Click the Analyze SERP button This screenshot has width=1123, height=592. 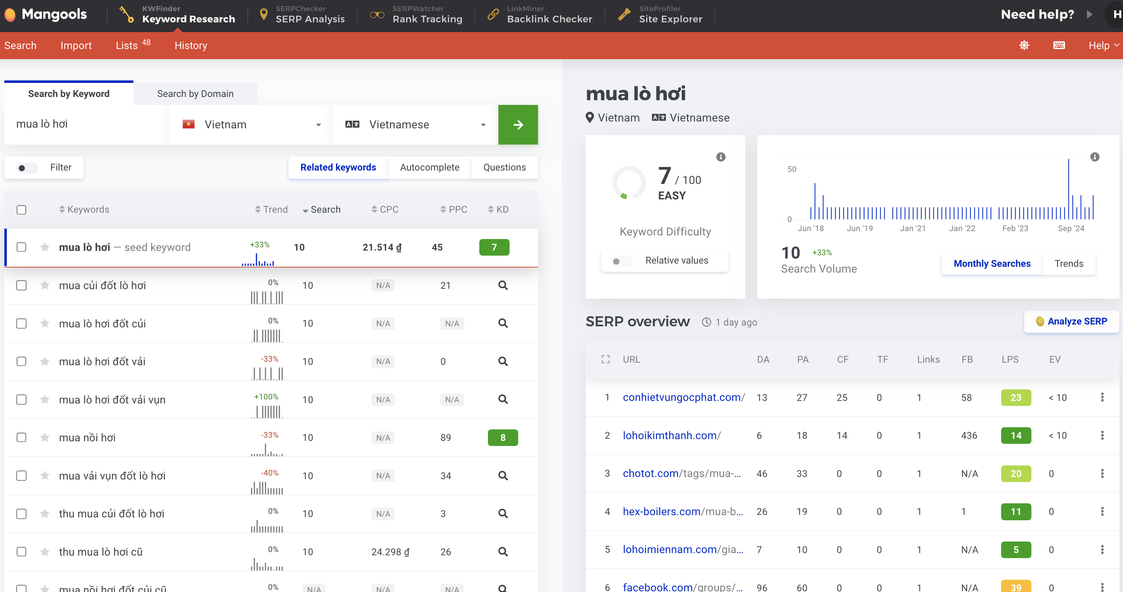click(1071, 321)
